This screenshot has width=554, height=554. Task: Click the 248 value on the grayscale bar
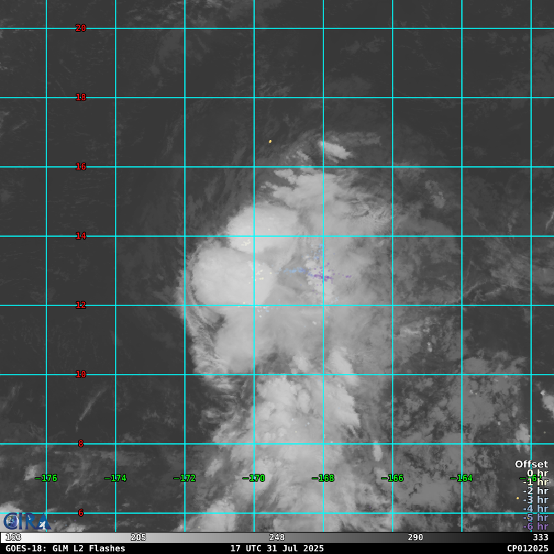(x=277, y=537)
